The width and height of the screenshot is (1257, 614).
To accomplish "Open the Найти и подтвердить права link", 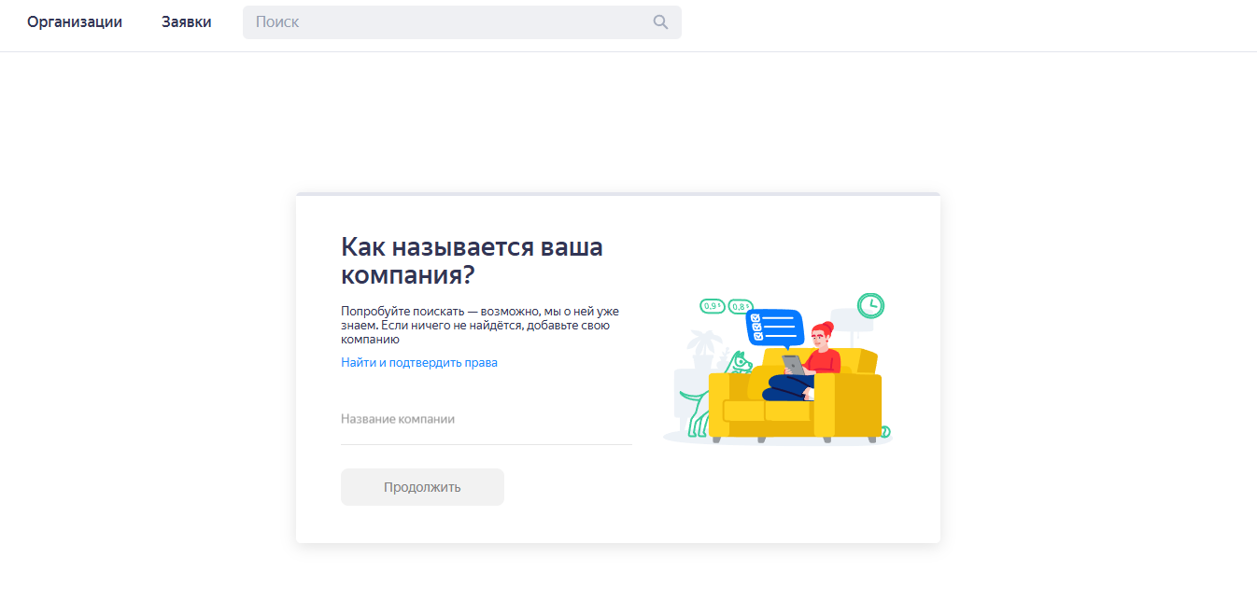I will [418, 362].
